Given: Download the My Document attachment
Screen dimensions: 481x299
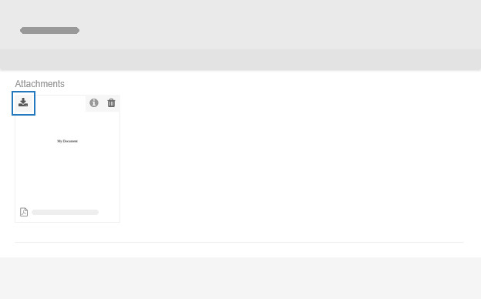Looking at the screenshot, I should coord(23,103).
